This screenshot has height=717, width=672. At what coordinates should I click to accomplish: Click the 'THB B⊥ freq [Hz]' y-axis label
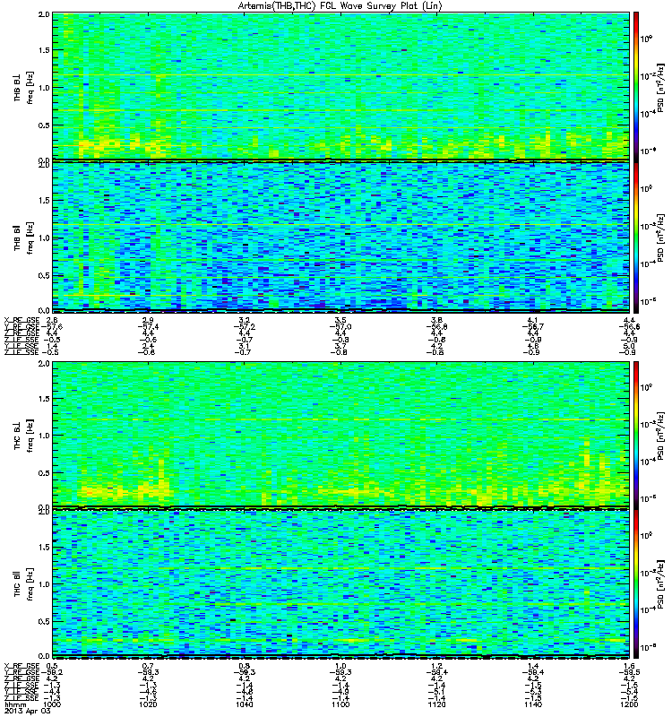pos(24,87)
